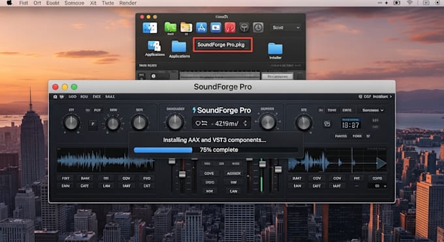Click the heart icon in the center value display
This screenshot has height=242, width=444.
point(198,123)
